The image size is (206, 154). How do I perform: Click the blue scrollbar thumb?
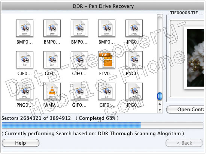tap(160, 96)
